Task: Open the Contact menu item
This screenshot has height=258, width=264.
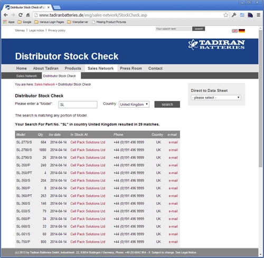Action: click(155, 68)
